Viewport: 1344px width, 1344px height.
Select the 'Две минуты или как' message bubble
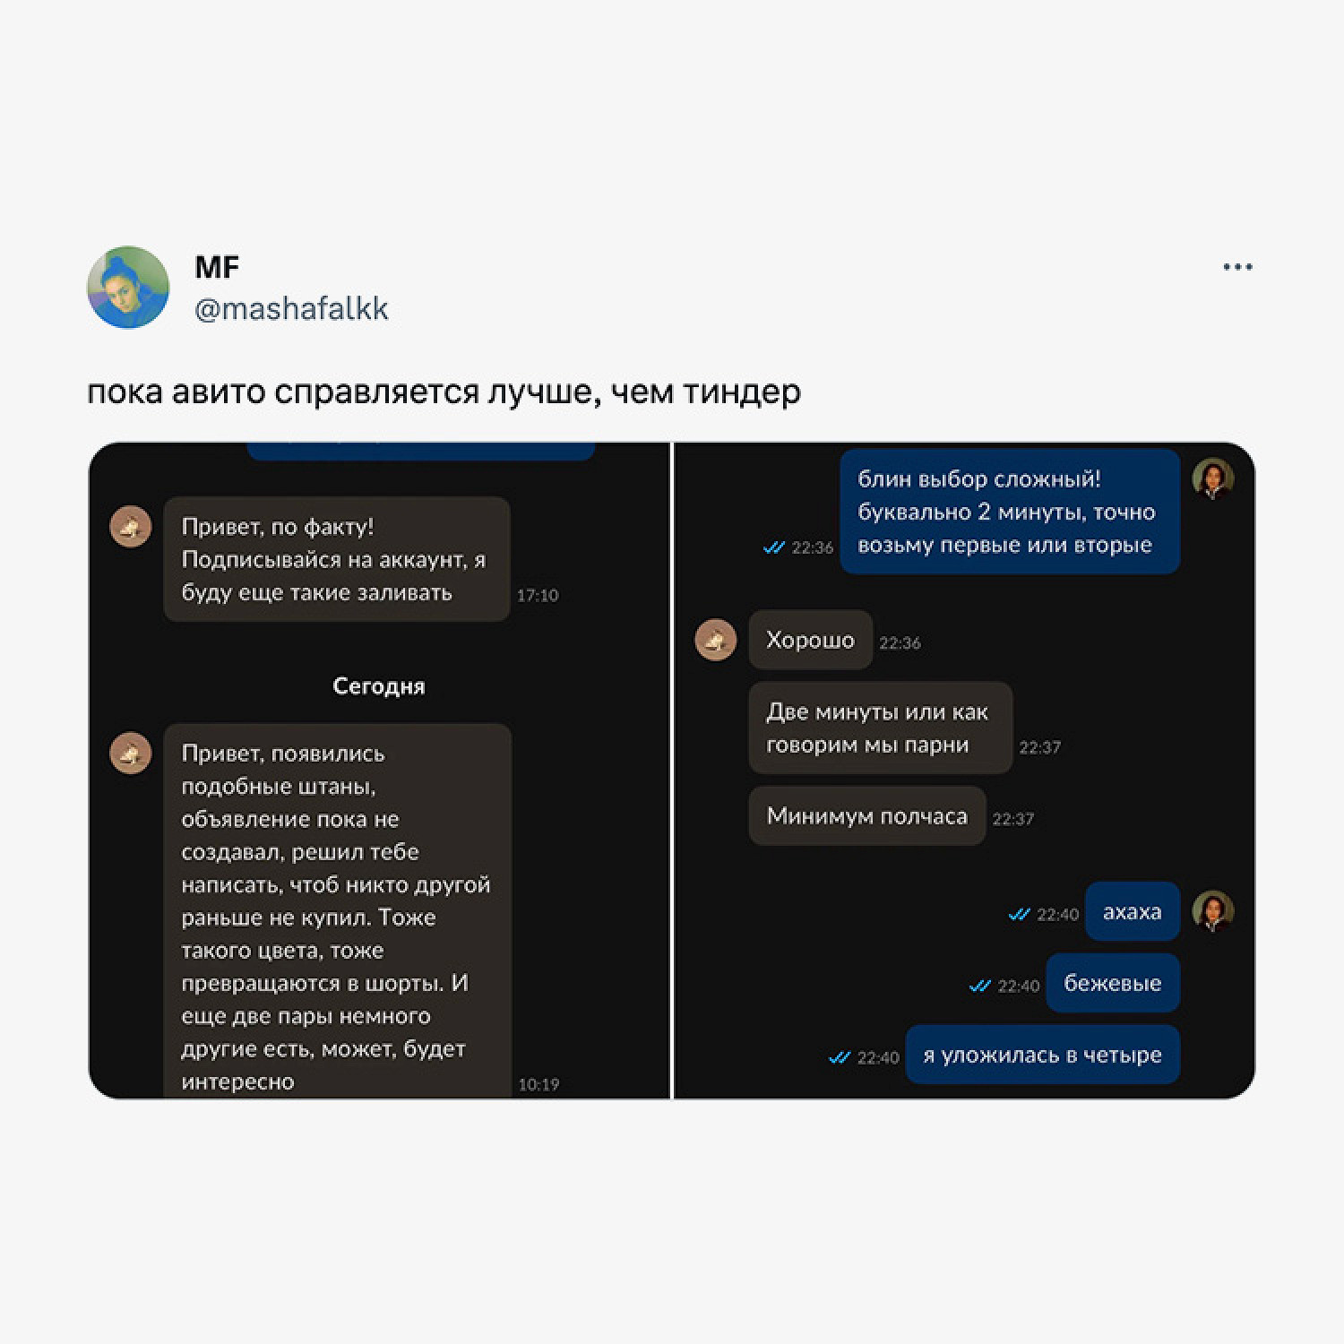(881, 728)
